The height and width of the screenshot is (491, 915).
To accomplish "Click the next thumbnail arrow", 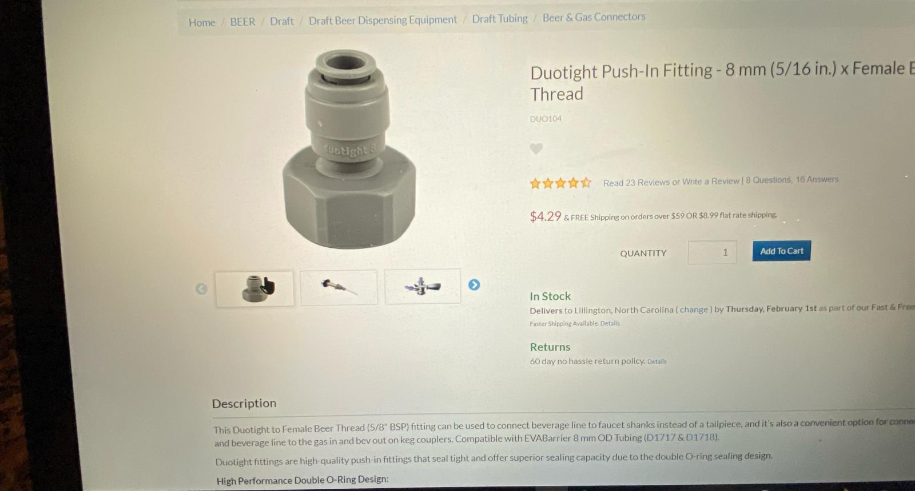I will pos(474,285).
